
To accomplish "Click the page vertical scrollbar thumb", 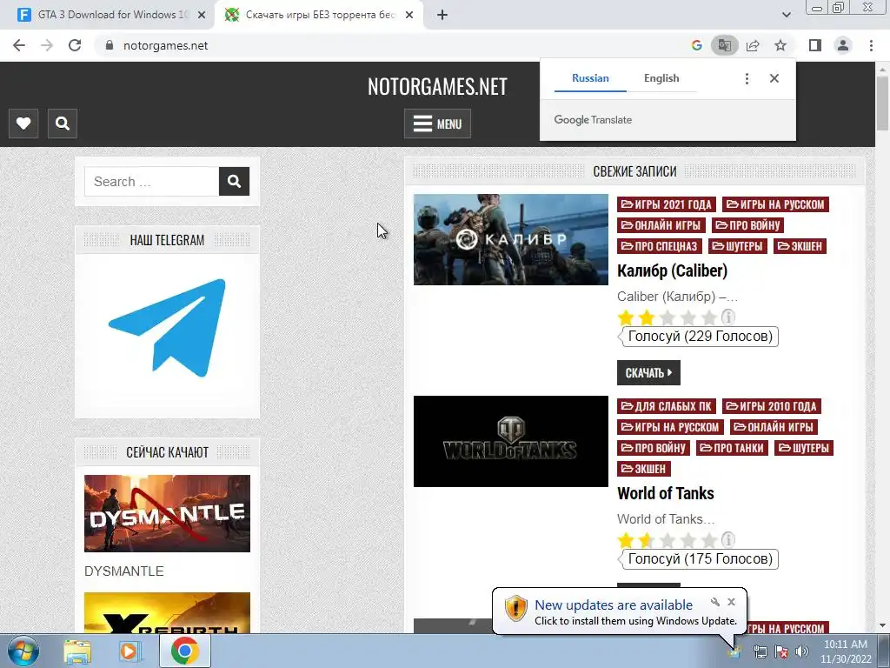I will click(883, 103).
